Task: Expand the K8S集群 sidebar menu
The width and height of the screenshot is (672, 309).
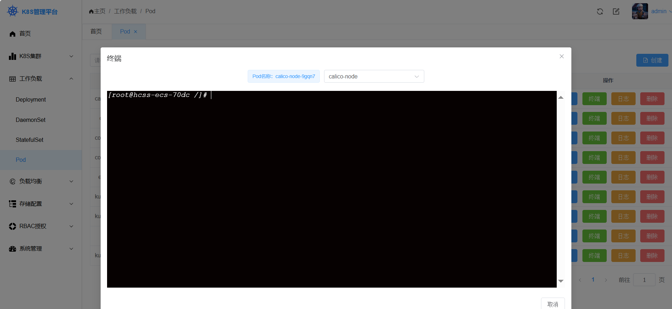Action: (x=41, y=56)
